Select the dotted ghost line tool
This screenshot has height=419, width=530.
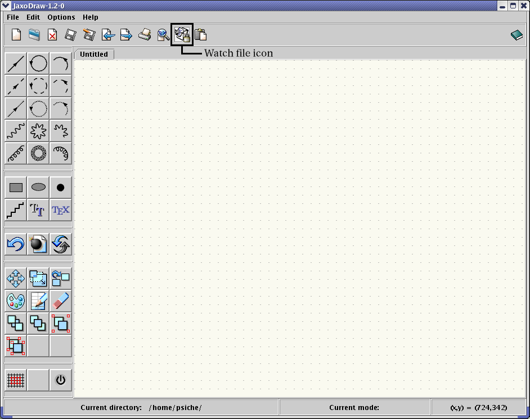(x=16, y=108)
